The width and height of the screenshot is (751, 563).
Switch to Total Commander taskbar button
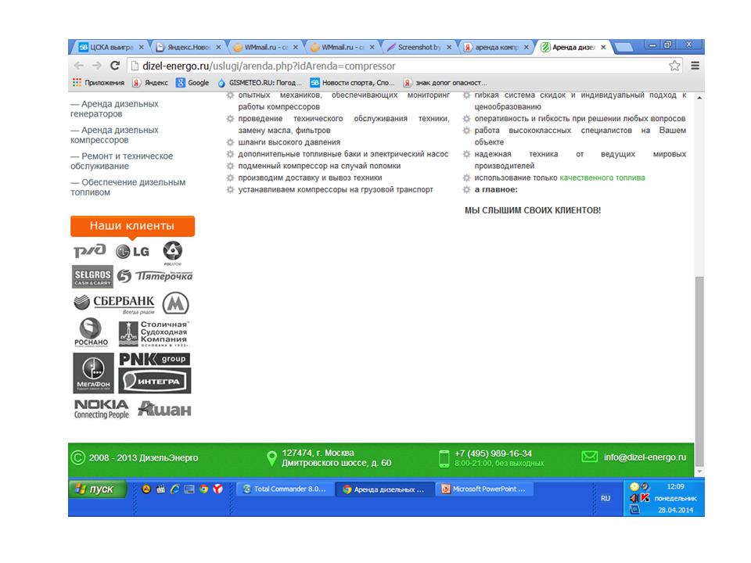click(286, 489)
